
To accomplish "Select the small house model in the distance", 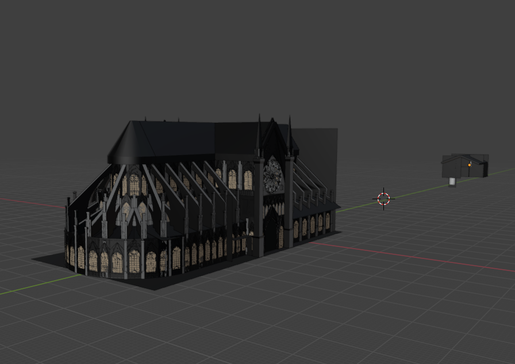I will tap(465, 166).
